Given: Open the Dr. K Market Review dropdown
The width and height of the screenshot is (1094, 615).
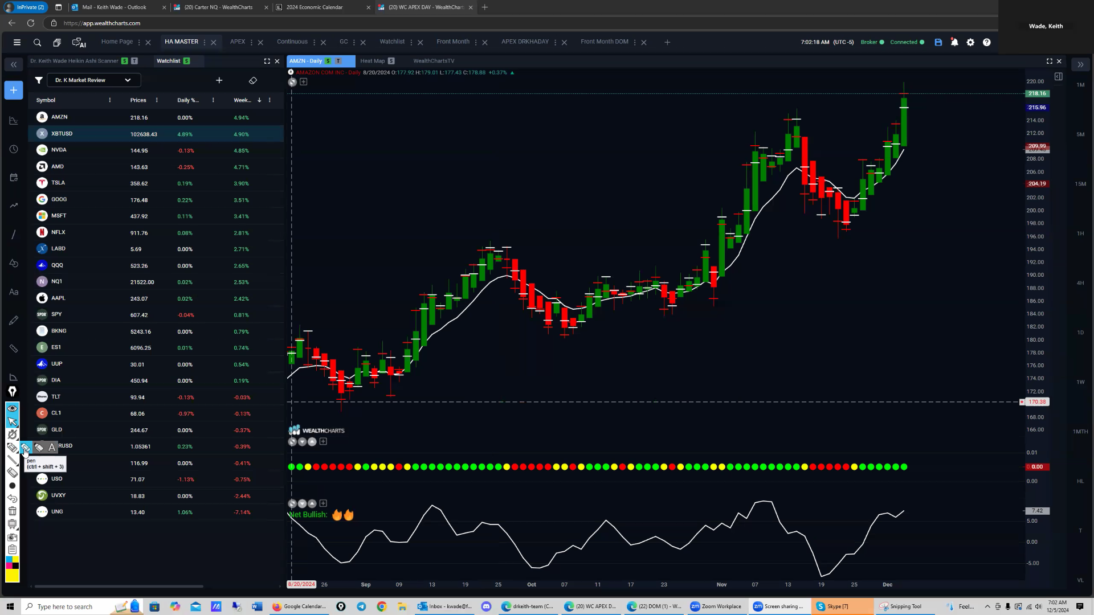Looking at the screenshot, I should [93, 80].
